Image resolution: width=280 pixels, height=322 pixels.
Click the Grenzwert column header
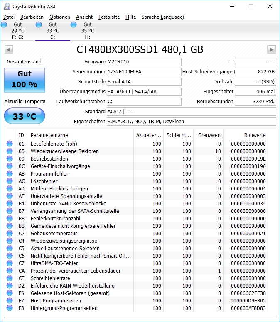pos(209,135)
